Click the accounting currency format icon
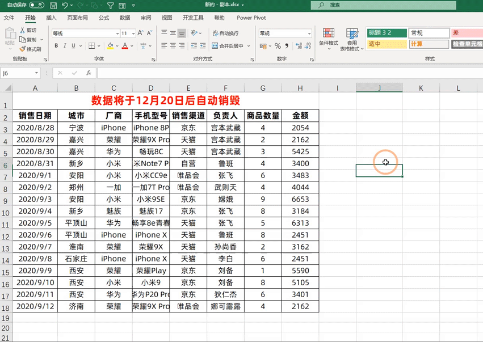The width and height of the screenshot is (483, 342). click(x=263, y=46)
